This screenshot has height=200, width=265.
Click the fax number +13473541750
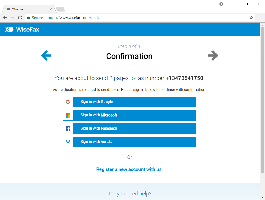[184, 78]
